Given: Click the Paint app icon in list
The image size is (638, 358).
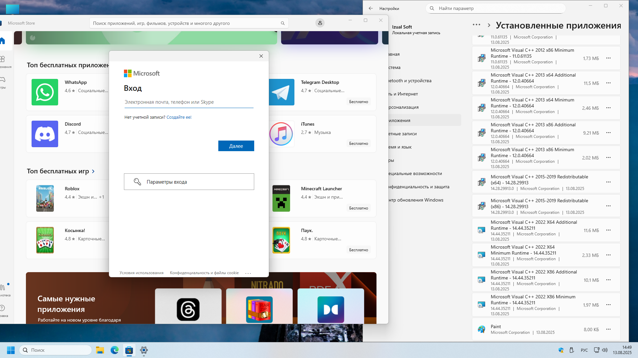Looking at the screenshot, I should (x=481, y=329).
